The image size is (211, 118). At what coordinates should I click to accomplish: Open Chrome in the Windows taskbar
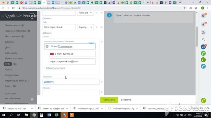[x=34, y=115]
